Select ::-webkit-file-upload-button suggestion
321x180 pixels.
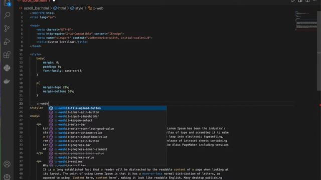107,108
